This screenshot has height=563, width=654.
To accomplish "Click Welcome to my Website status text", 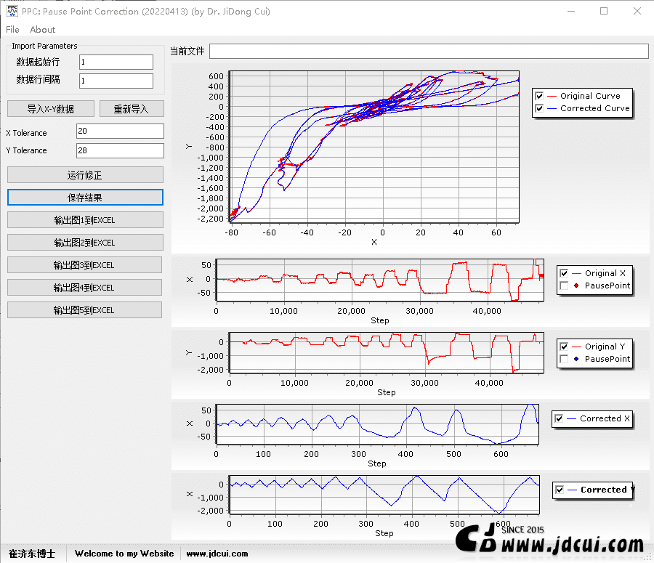I will [x=124, y=554].
